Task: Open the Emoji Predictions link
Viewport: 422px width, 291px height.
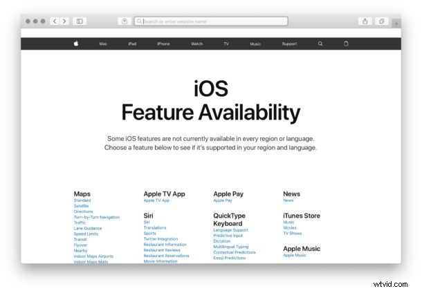Action: pyautogui.click(x=230, y=258)
